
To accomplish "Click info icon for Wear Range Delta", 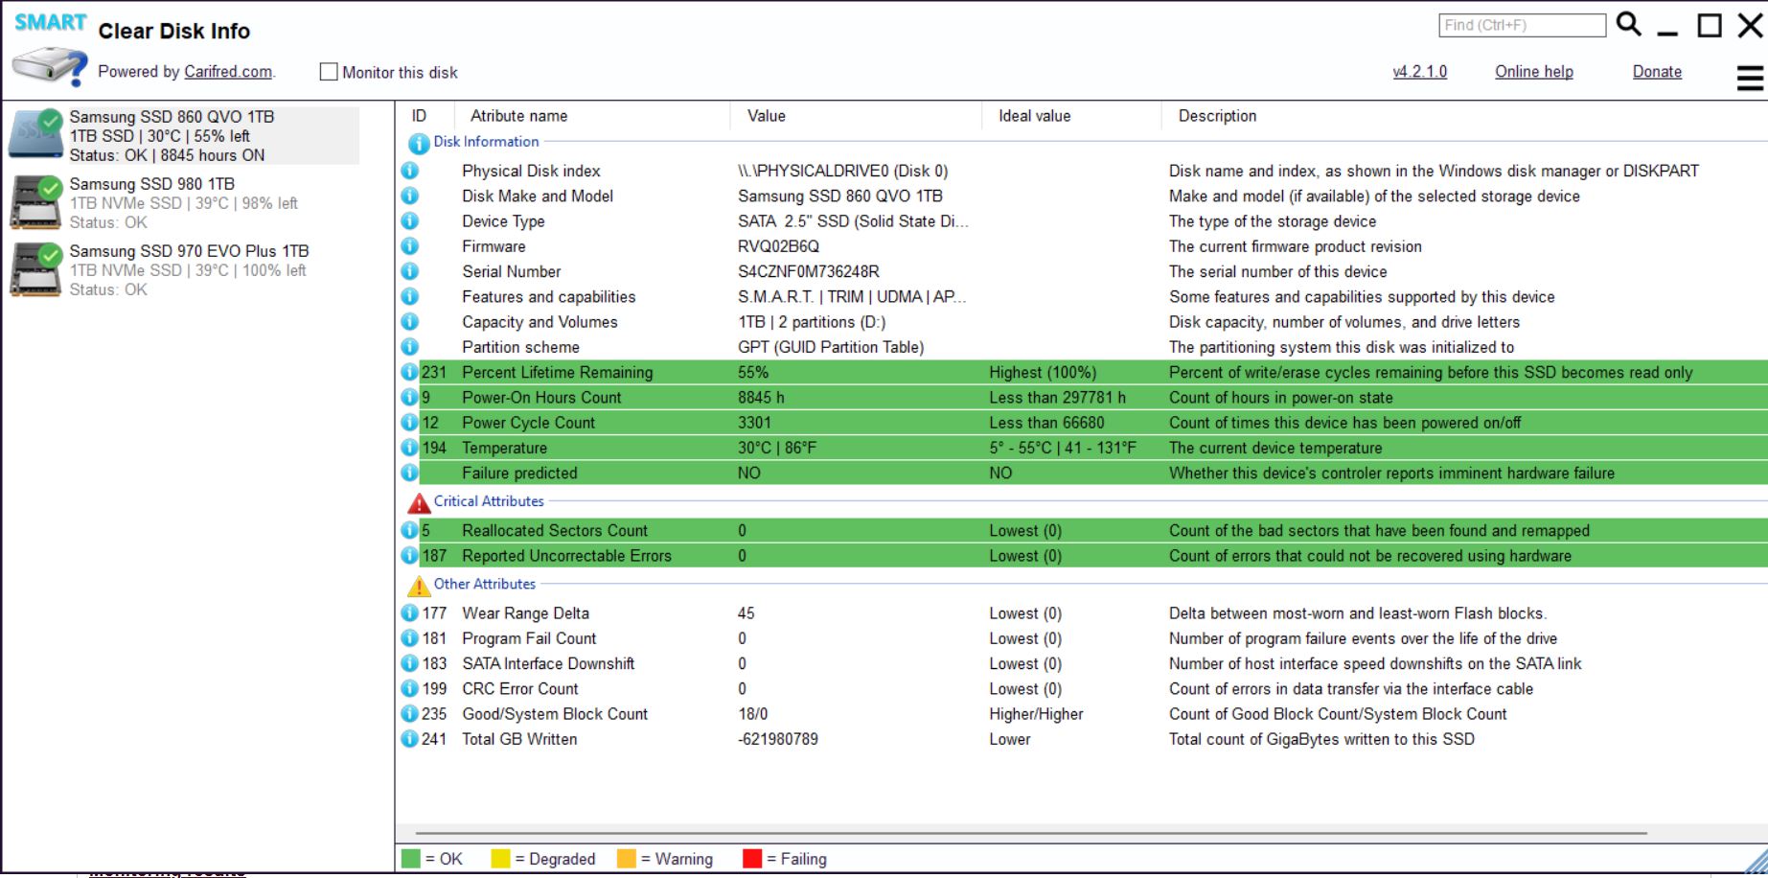I will [x=410, y=613].
